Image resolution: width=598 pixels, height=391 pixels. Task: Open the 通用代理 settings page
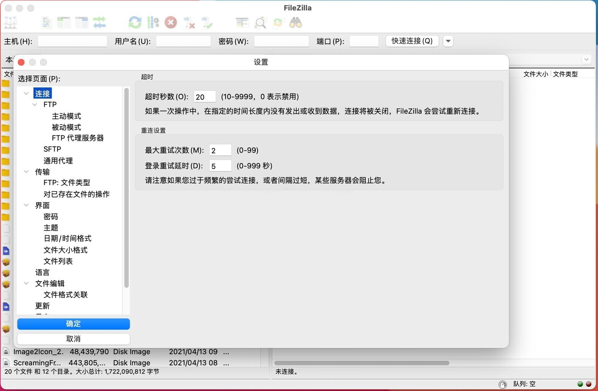click(x=58, y=161)
